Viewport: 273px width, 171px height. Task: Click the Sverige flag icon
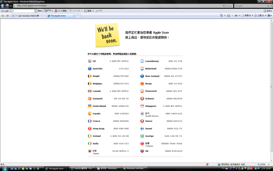(142, 136)
